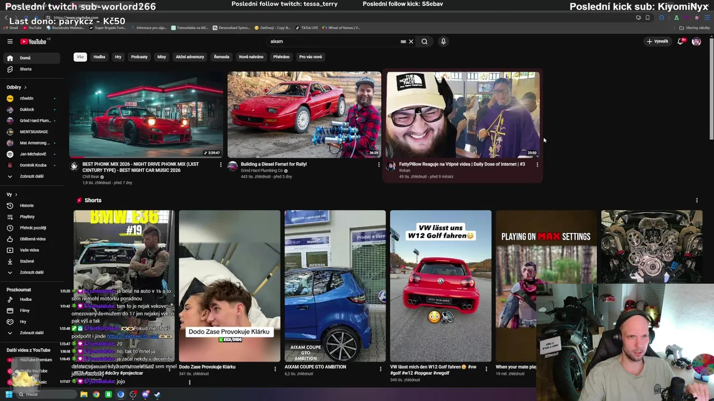The height and width of the screenshot is (401, 714).
Task: Open options for VW W12 Golf short
Action: click(x=486, y=369)
